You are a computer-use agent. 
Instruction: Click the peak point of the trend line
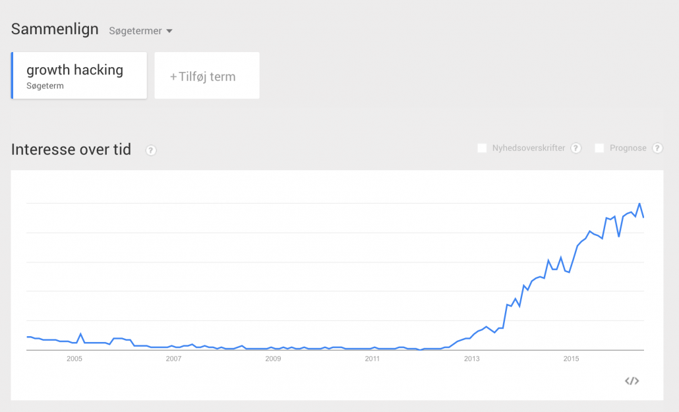pyautogui.click(x=639, y=203)
